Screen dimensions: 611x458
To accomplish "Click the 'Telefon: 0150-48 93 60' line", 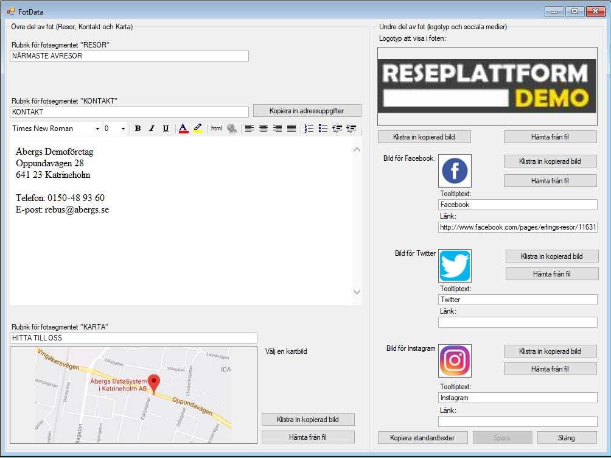I will click(60, 198).
